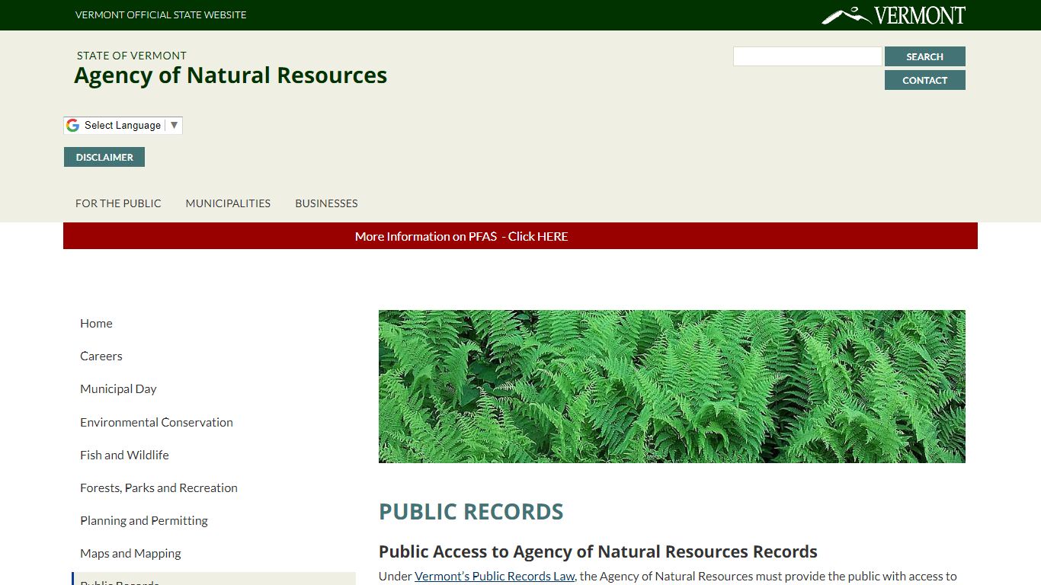Open Maps and Mapping sidebar link

tap(130, 553)
